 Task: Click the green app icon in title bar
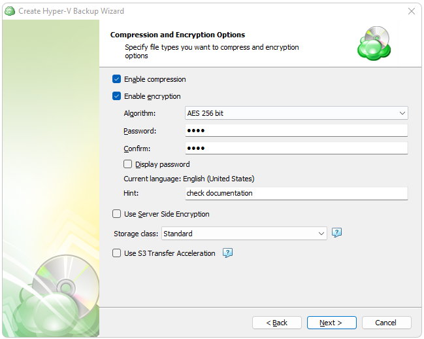pyautogui.click(x=10, y=11)
